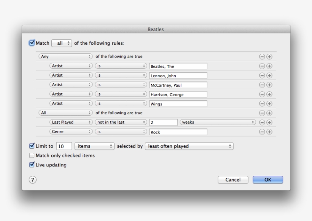Screen dimensions: 312x221
Task: Open 'is' operator dropdown in Harrison row
Action: 121,94
